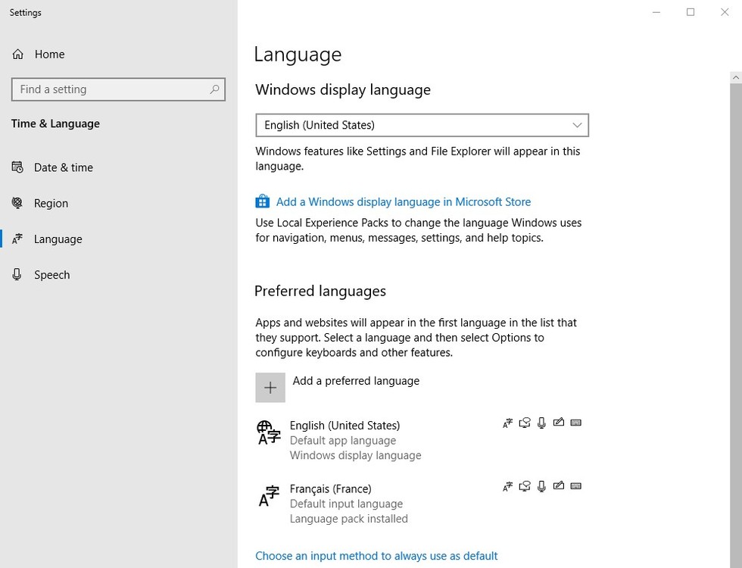
Task: Click English row text-to-speech feature icon
Action: (x=525, y=423)
